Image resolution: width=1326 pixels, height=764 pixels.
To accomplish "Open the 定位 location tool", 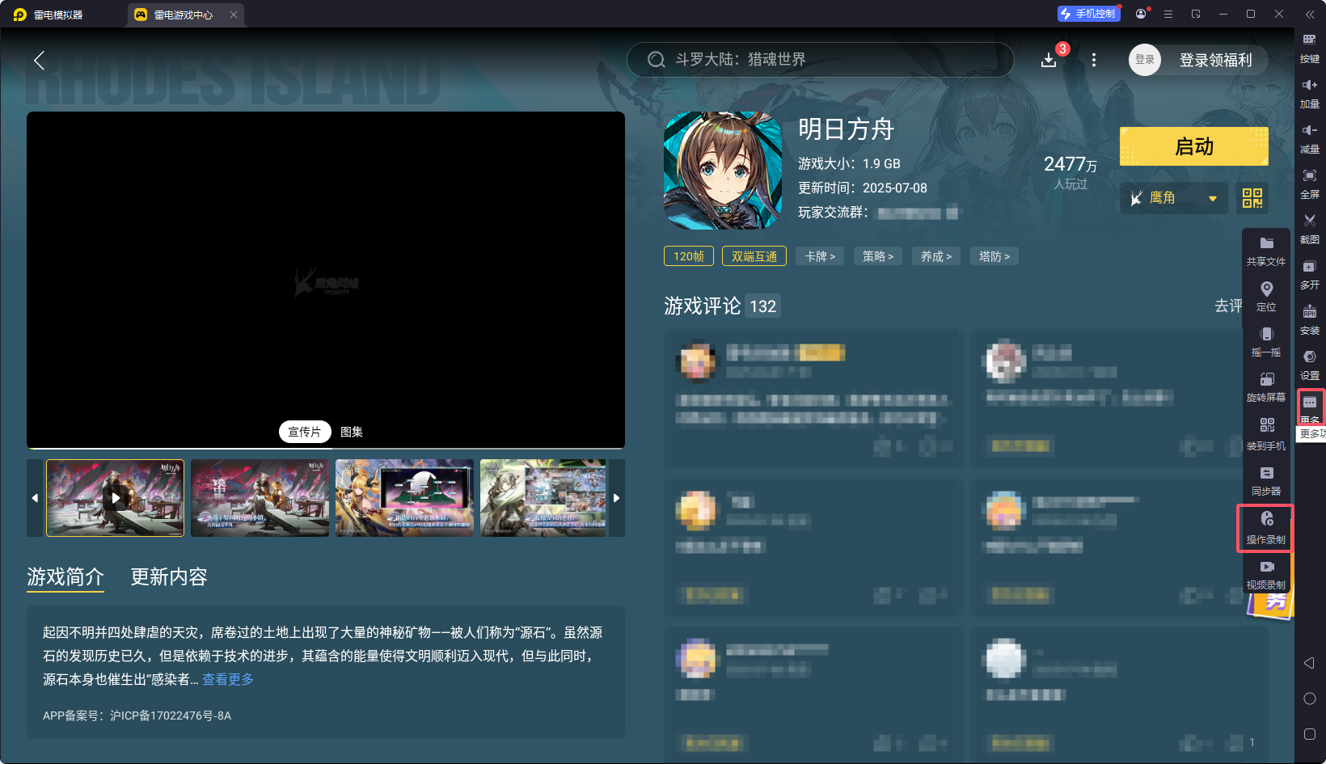I will click(x=1266, y=297).
